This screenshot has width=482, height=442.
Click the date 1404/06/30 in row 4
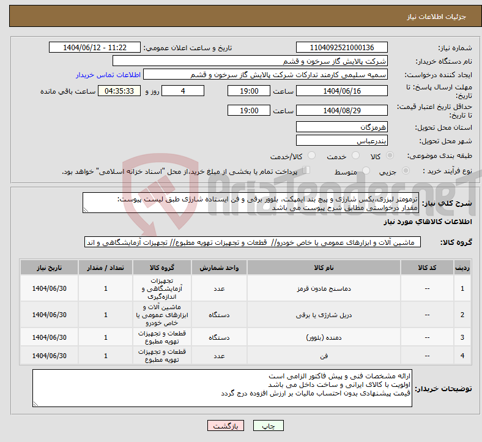pos(49,356)
